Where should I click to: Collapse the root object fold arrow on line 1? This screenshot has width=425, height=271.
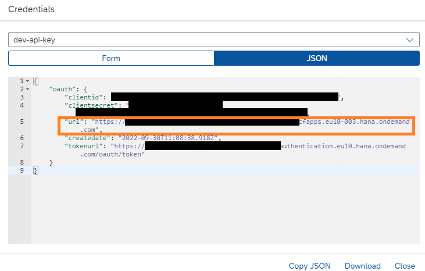27,81
